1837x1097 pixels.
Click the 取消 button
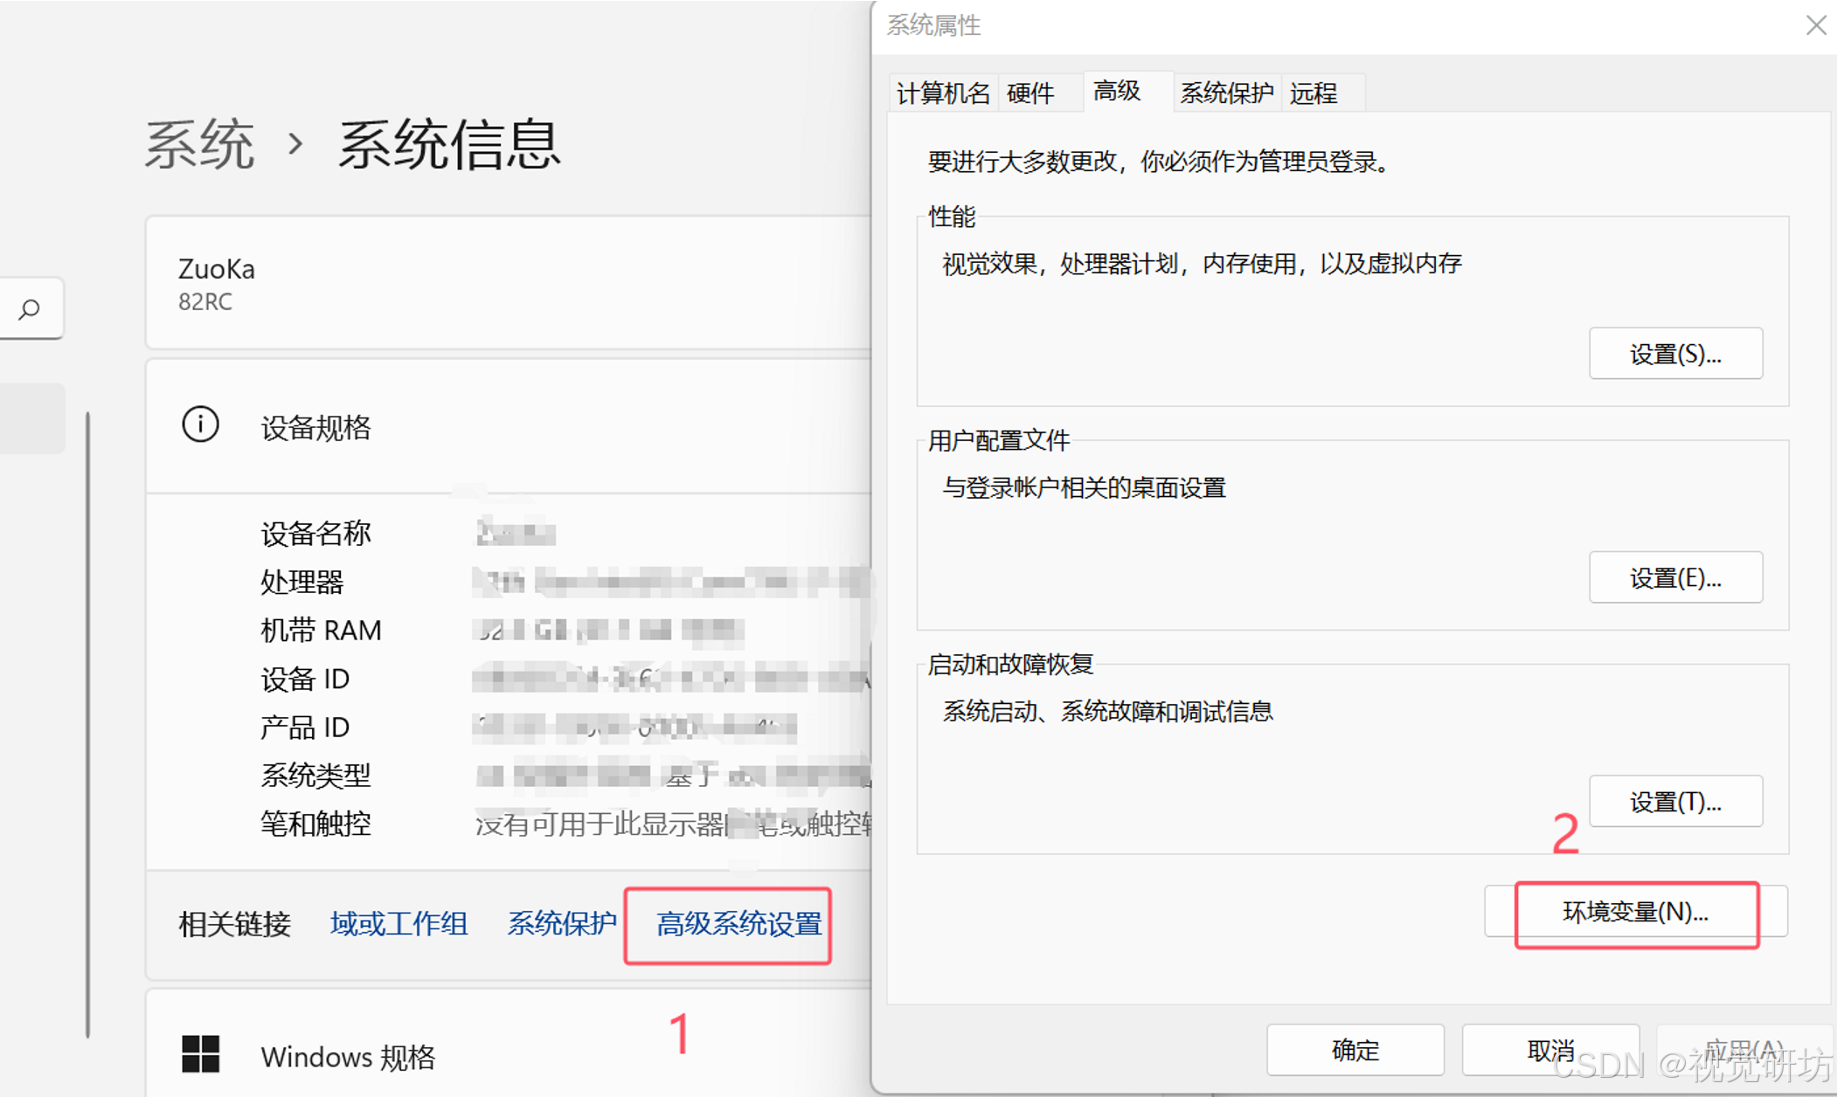click(1550, 1050)
